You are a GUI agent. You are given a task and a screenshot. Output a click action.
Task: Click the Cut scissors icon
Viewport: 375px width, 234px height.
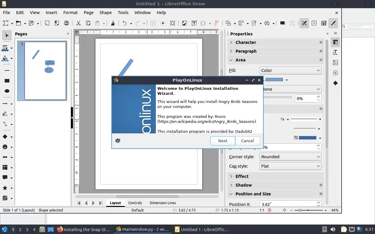78,23
